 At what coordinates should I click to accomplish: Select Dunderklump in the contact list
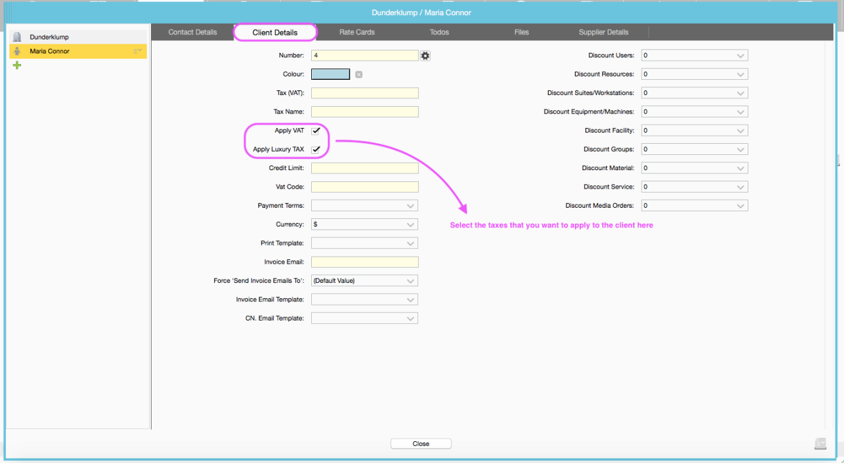coord(78,38)
